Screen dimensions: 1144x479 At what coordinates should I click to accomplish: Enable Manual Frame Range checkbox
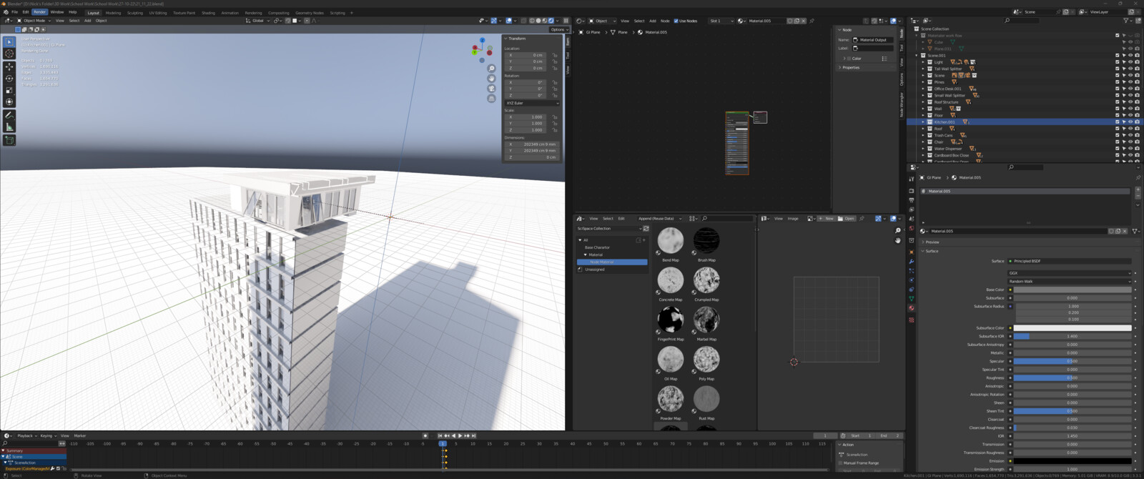pyautogui.click(x=841, y=463)
